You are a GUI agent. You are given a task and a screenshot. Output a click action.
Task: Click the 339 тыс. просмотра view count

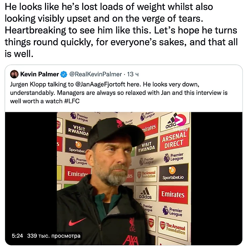tap(54, 235)
